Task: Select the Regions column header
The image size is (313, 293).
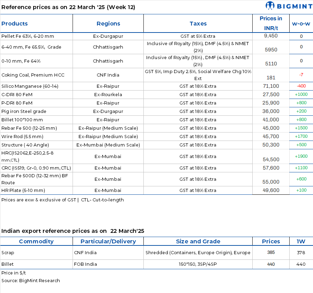Action: coord(108,24)
